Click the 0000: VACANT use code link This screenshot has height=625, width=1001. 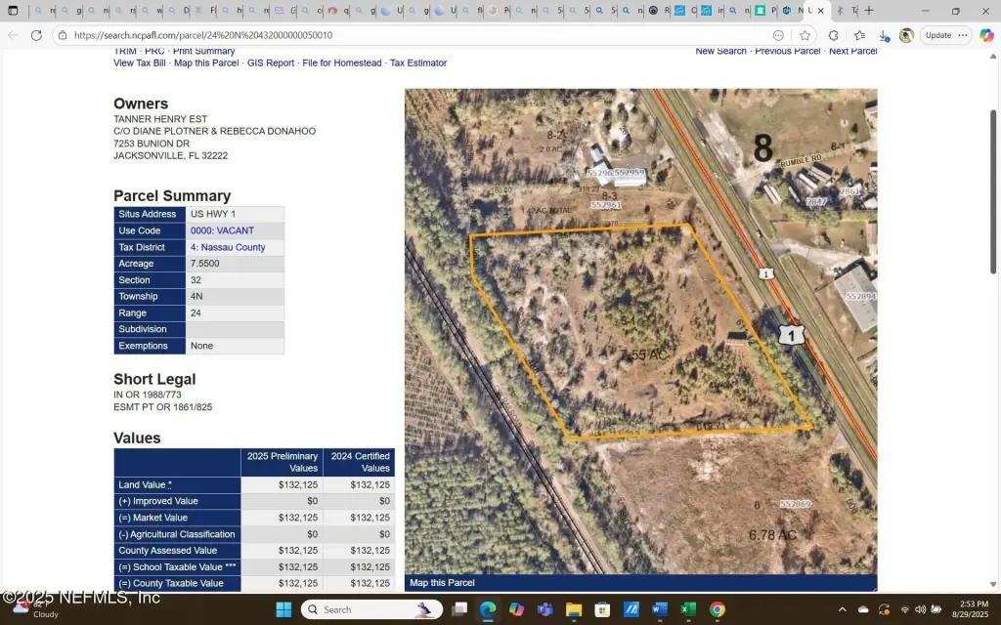pos(222,231)
